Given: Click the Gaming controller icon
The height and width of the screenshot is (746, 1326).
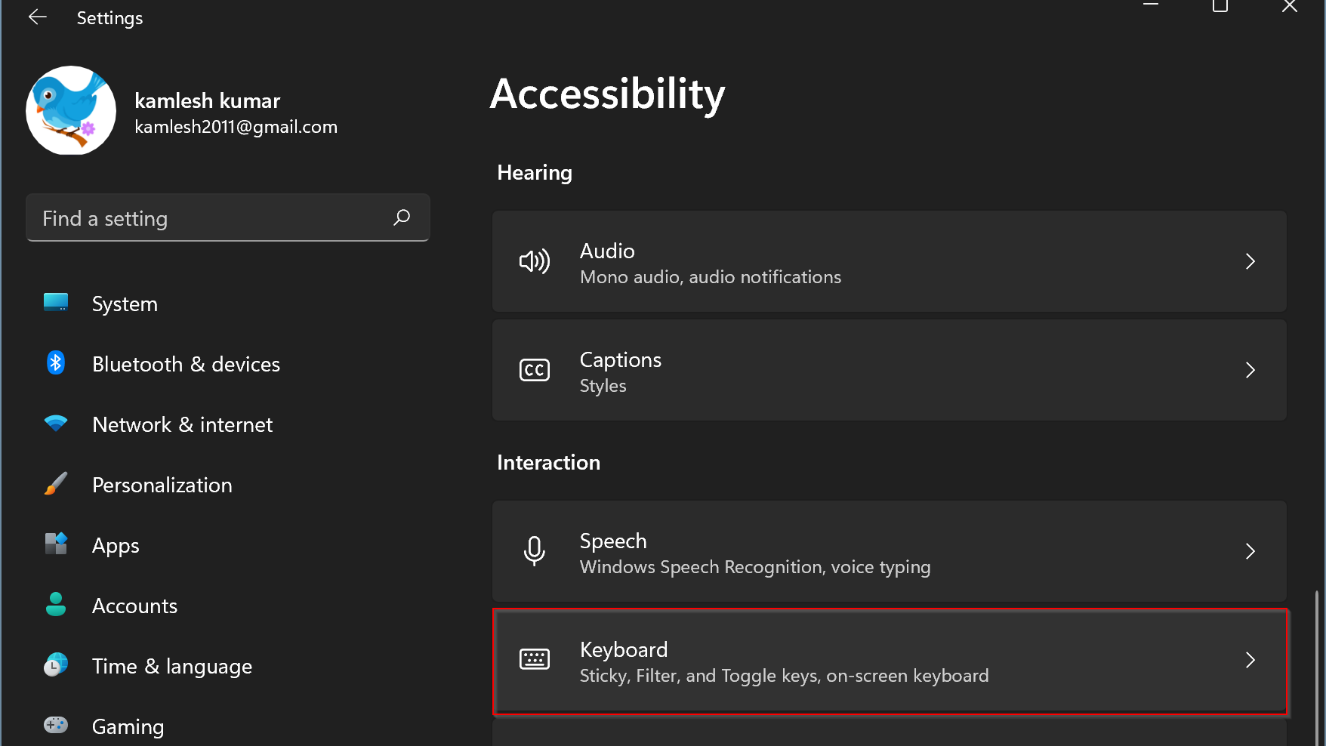Looking at the screenshot, I should tap(56, 726).
